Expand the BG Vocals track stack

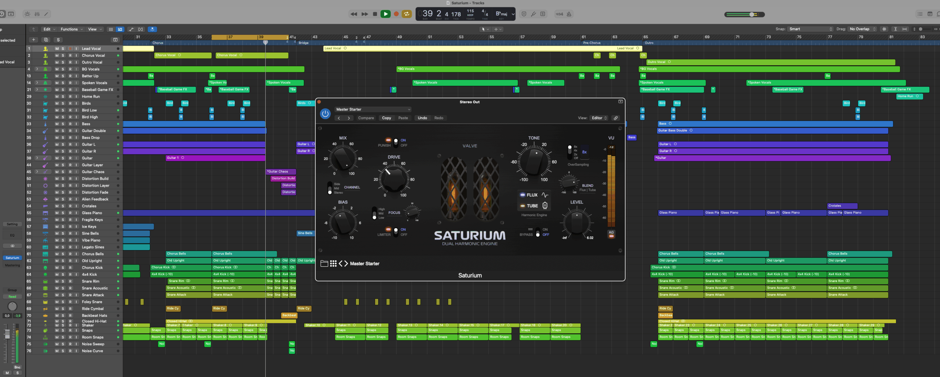[37, 69]
